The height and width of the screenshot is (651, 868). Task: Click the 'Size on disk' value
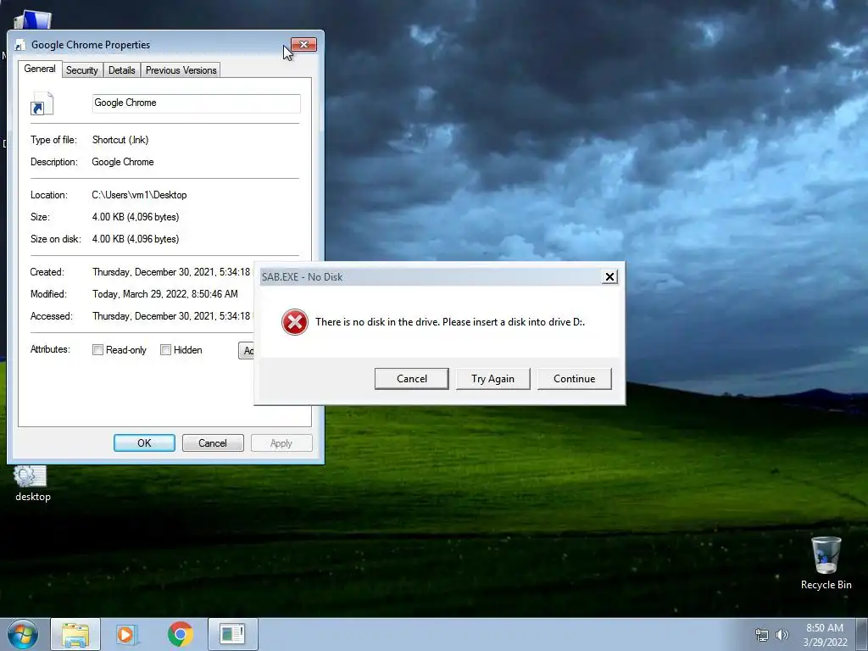click(x=136, y=239)
